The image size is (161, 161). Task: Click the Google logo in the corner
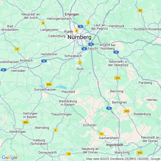[x=10, y=158]
